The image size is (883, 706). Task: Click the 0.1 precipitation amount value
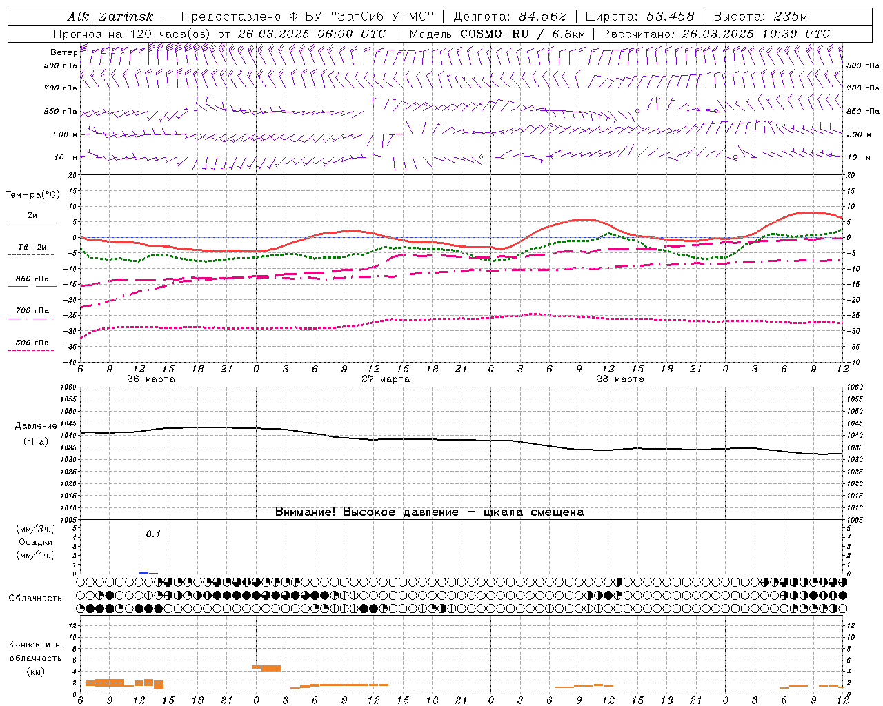(153, 534)
